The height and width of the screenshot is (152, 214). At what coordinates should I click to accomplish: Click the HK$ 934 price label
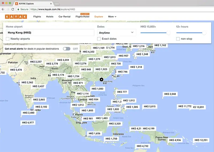pyautogui.click(x=93, y=100)
